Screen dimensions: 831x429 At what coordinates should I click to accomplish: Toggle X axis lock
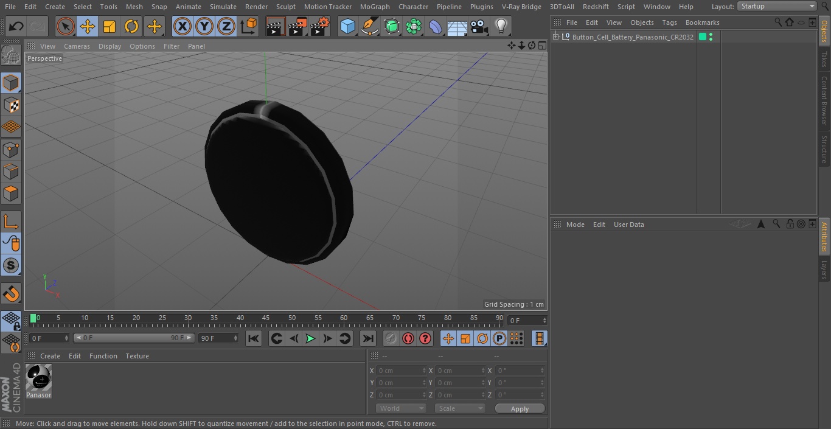tap(183, 26)
